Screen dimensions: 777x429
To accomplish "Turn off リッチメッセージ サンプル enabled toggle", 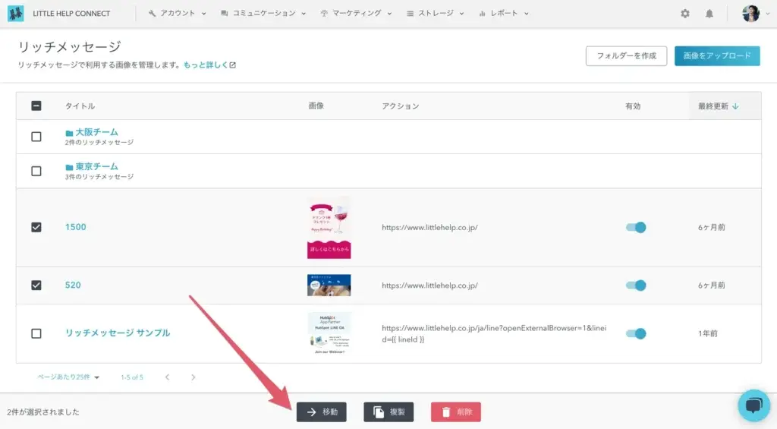I will 635,333.
